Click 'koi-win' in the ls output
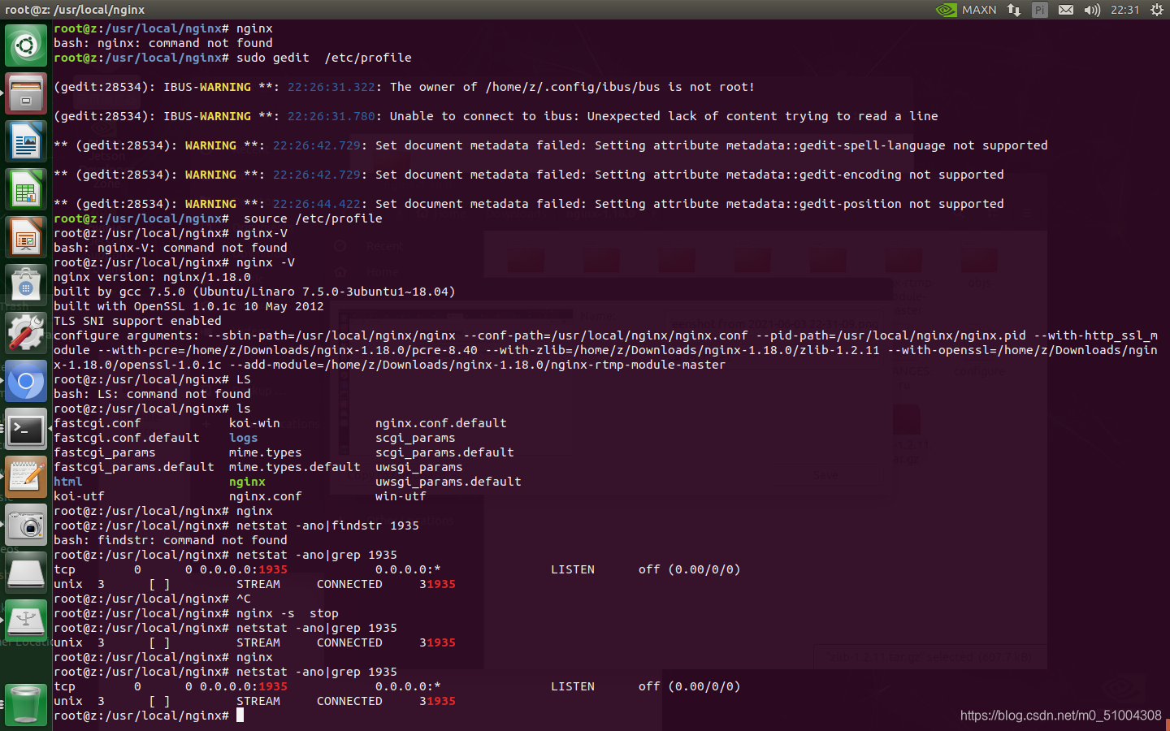Screen dimensions: 1170x731 pos(254,423)
